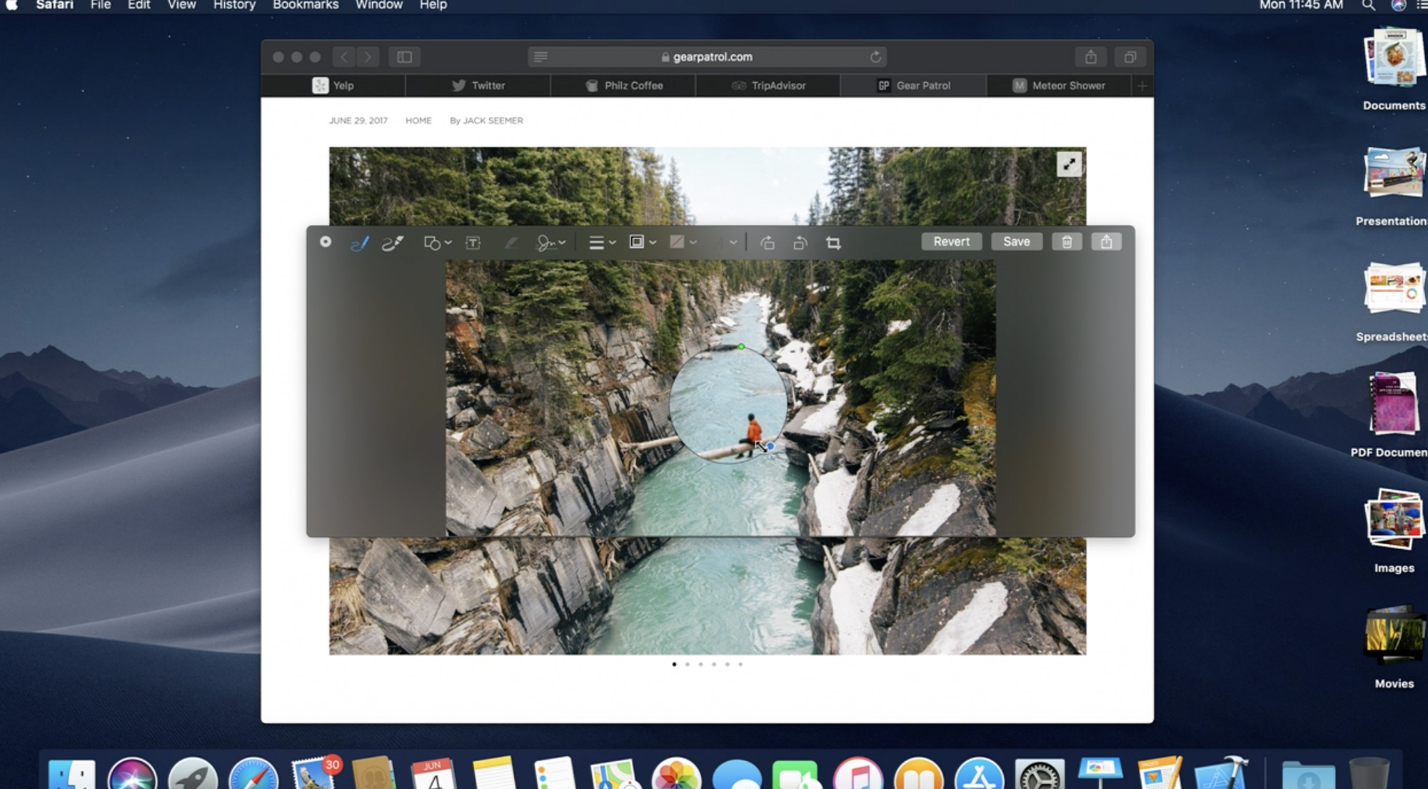
Task: Select the Draw tool in markup toolbar
Action: (393, 243)
